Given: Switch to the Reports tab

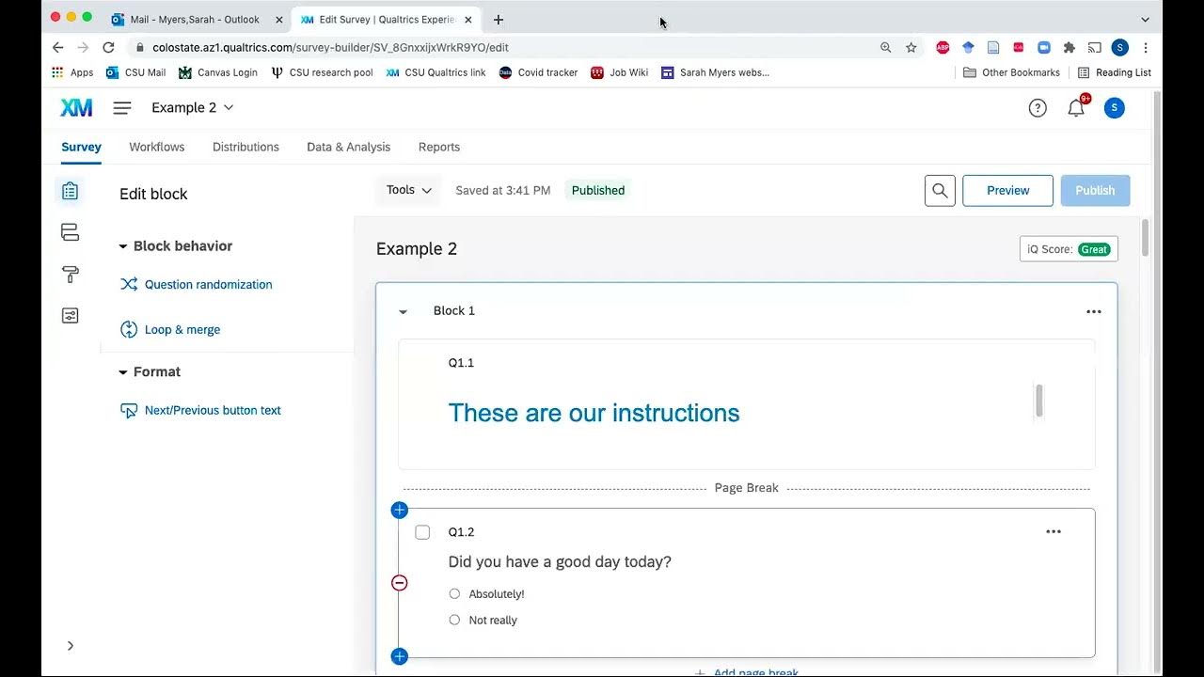Looking at the screenshot, I should 439,147.
